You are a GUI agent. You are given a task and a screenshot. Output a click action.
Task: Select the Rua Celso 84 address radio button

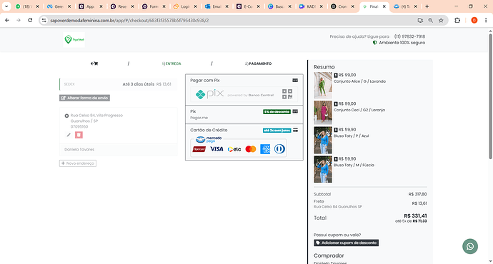66,116
